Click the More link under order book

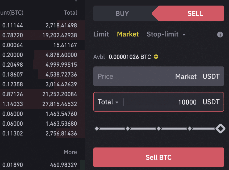(x=70, y=152)
